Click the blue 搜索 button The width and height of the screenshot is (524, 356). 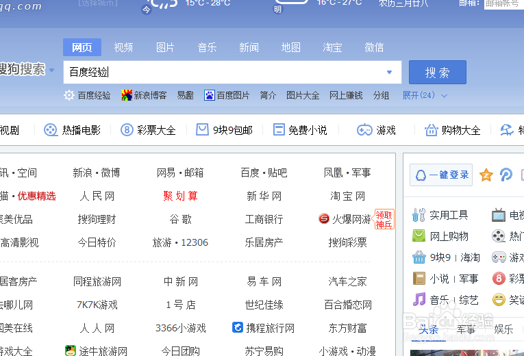tap(438, 72)
